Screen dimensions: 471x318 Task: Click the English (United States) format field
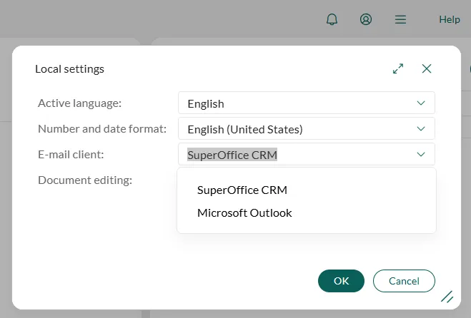(x=245, y=129)
